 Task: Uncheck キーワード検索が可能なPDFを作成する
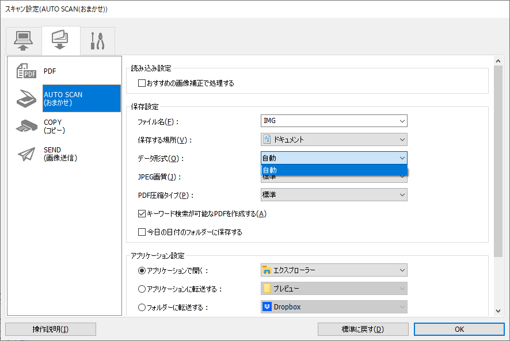tap(142, 213)
